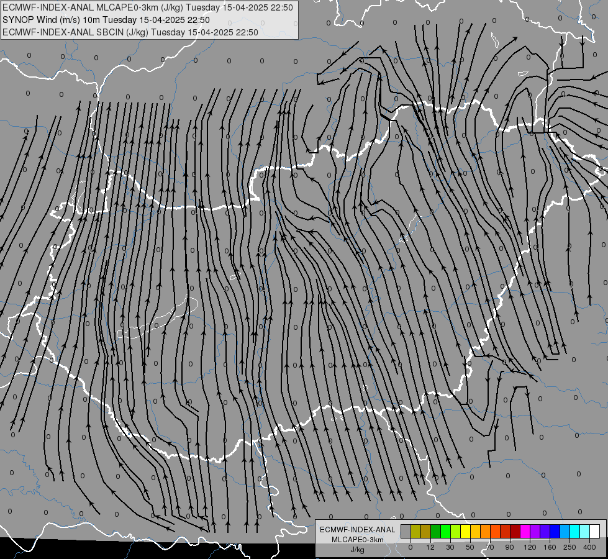608x559 pixels.
Task: Click the dark green legend swatch at 12
Action: pos(436,531)
